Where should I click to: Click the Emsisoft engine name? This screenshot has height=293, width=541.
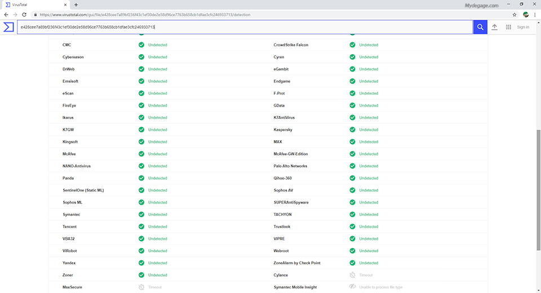pyautogui.click(x=70, y=81)
